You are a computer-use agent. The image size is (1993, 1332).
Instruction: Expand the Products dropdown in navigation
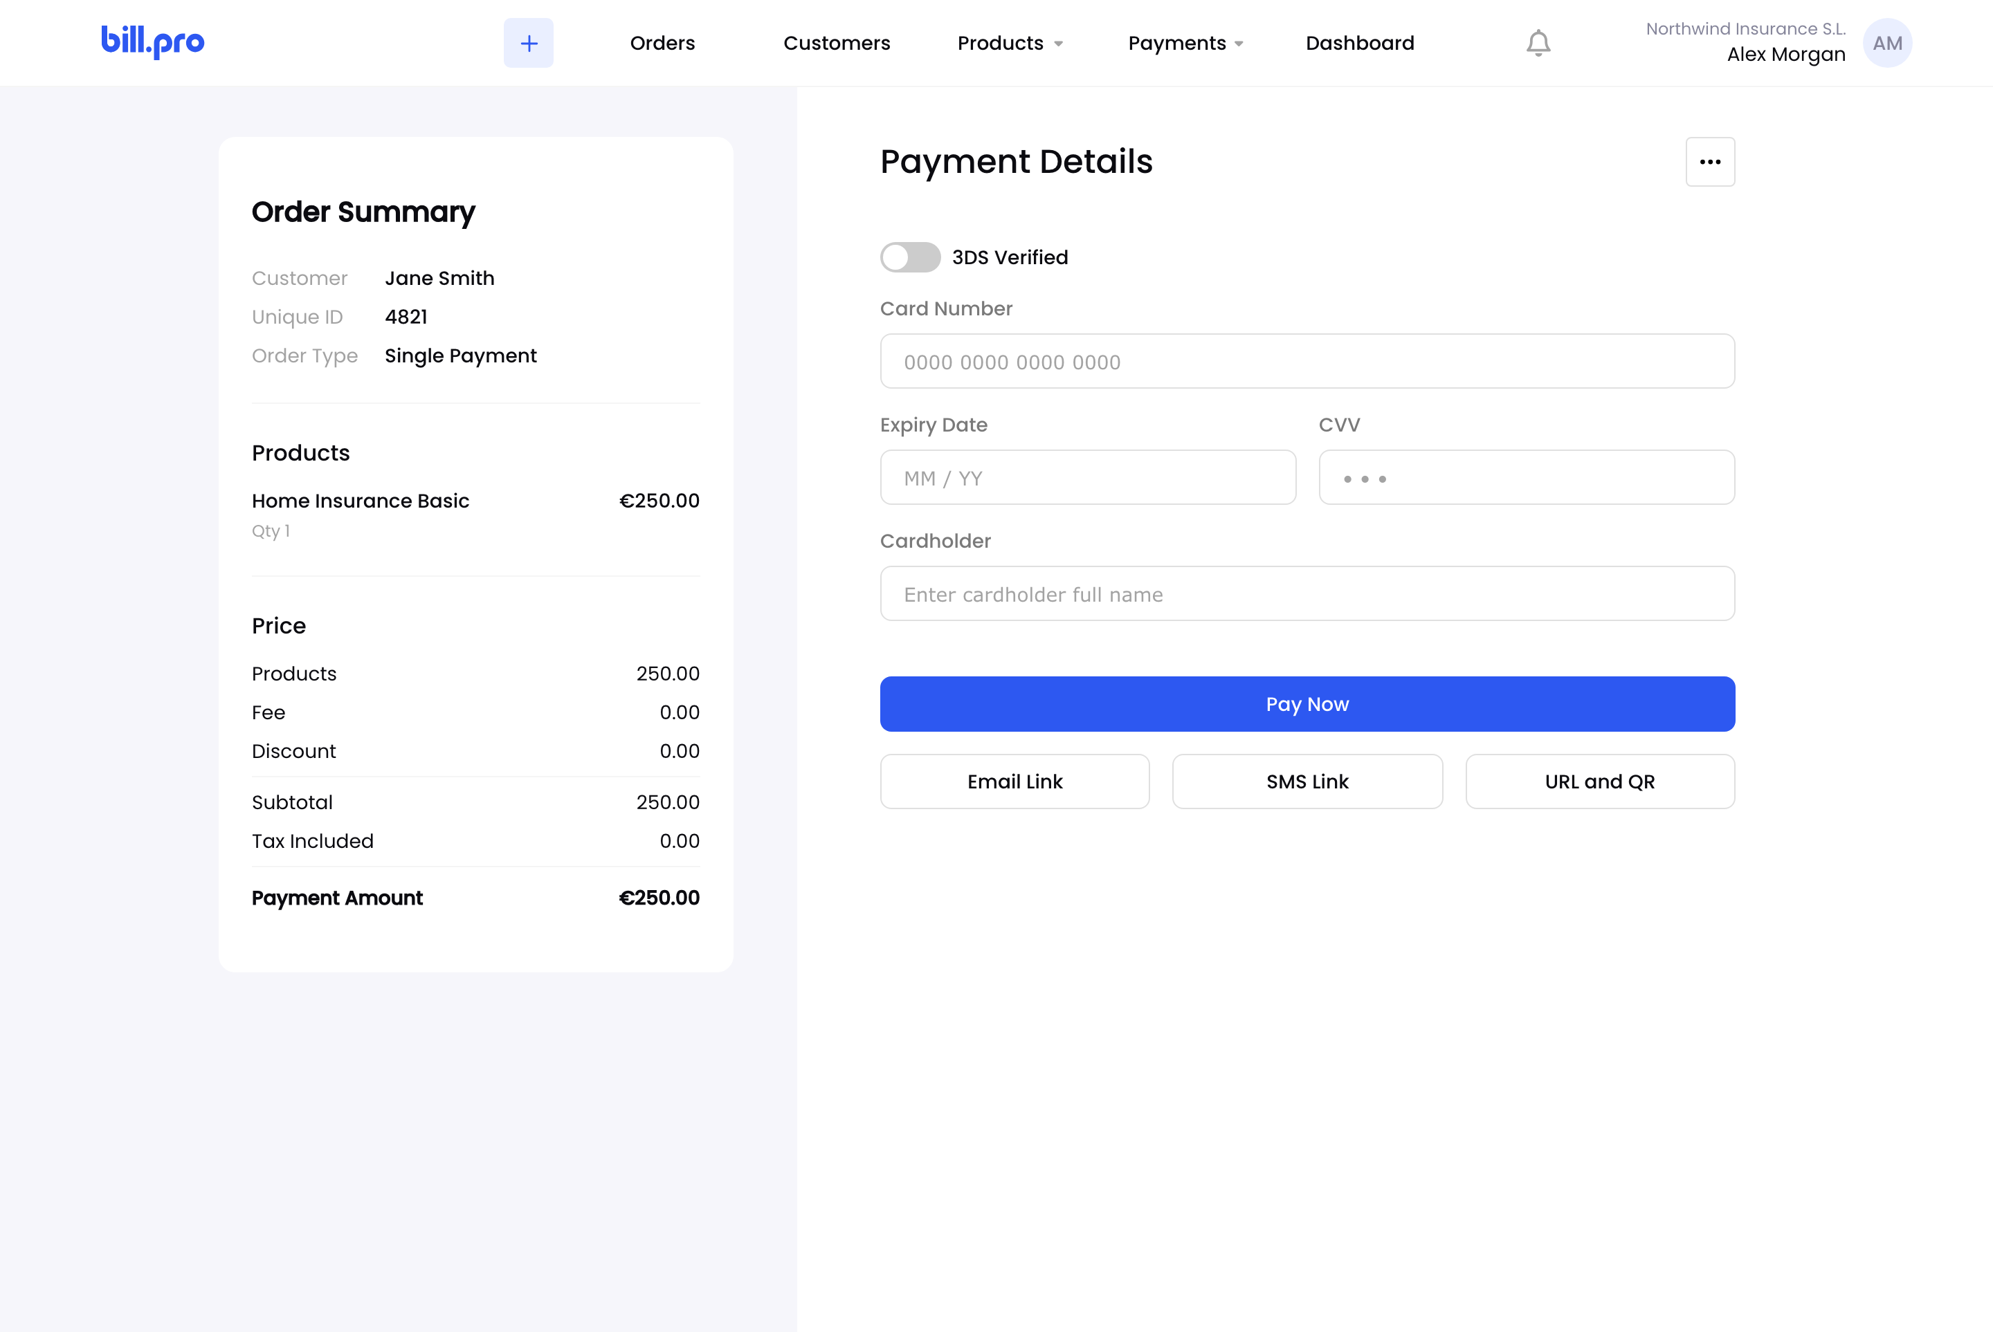1010,42
